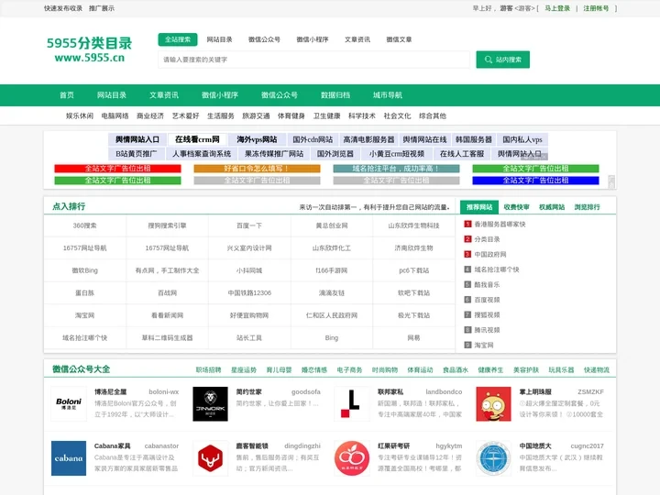Viewport: 660px width, 495px height.
Task: Switch to 权威网站 sidebar tab
Action: [552, 206]
